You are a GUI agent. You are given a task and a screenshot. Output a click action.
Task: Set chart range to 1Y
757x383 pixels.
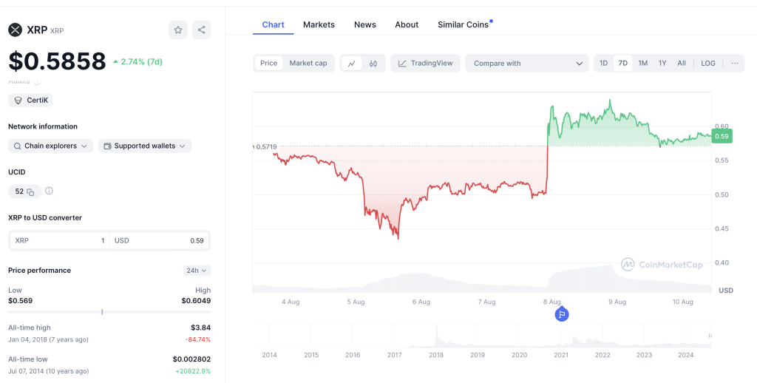662,64
